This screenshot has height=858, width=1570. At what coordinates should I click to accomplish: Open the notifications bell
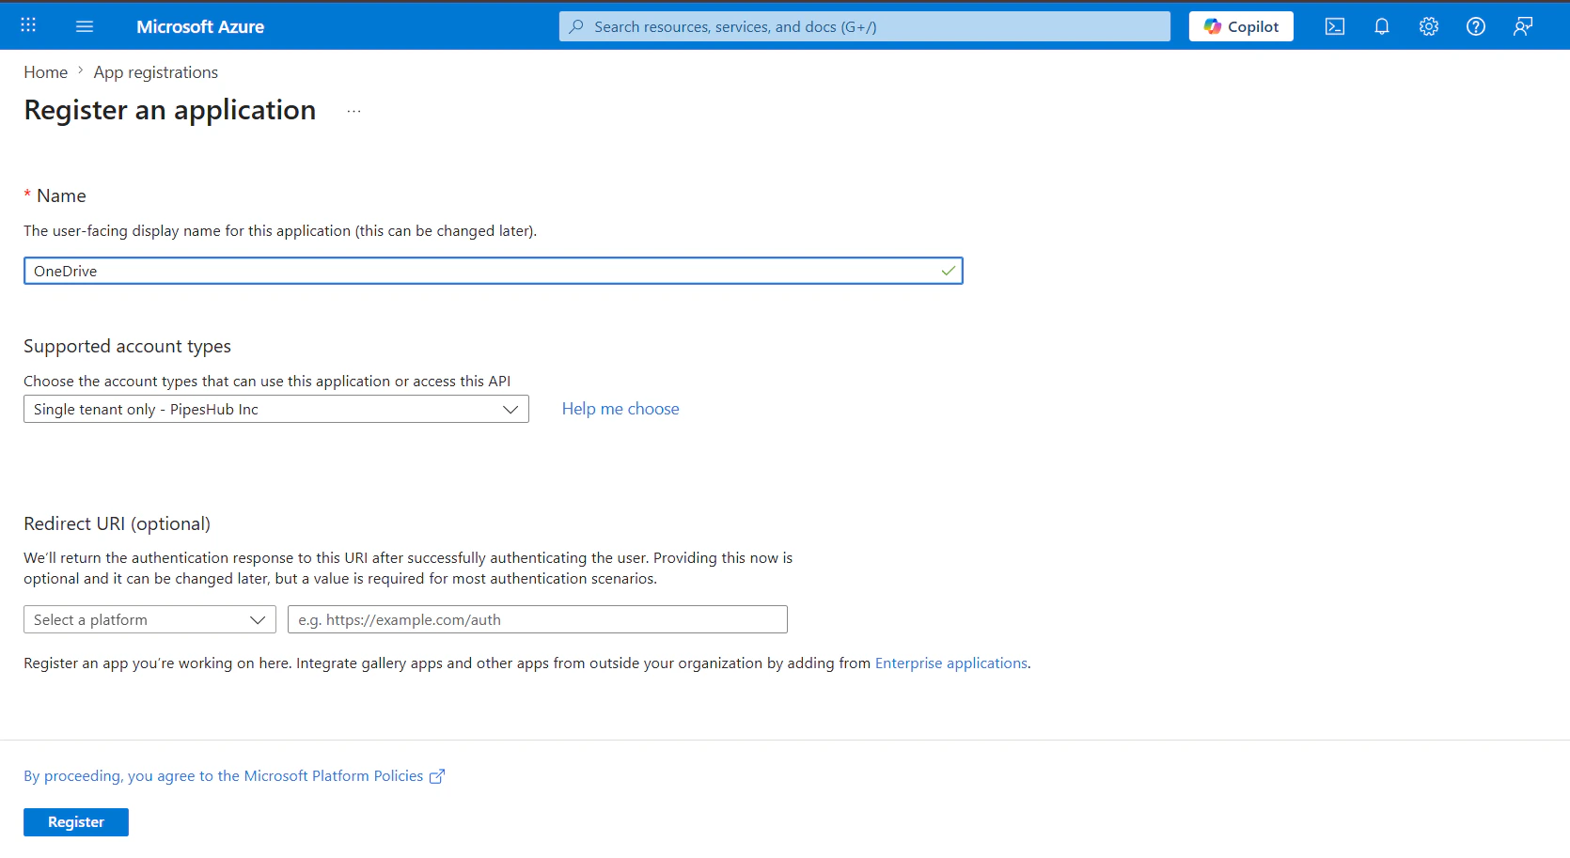(1381, 26)
